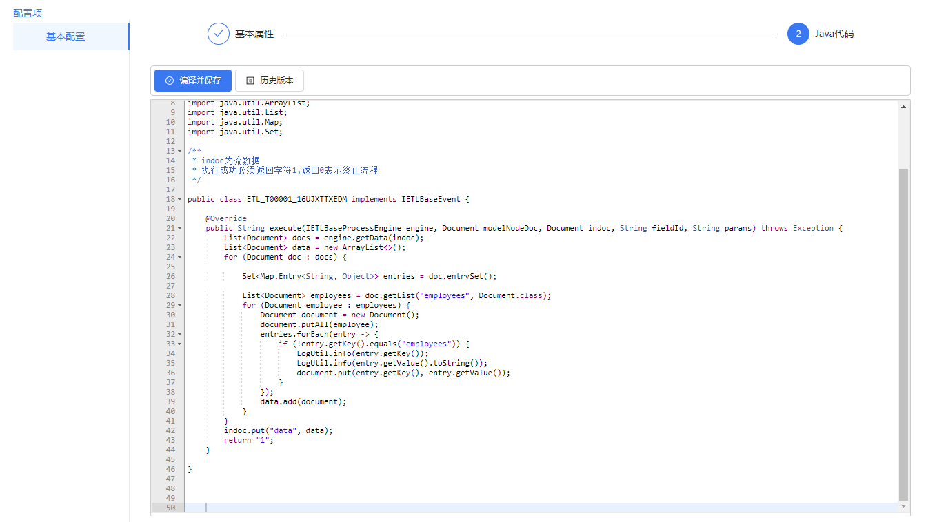Click the Document document = new Document() line
The width and height of the screenshot is (926, 522).
pyautogui.click(x=340, y=315)
